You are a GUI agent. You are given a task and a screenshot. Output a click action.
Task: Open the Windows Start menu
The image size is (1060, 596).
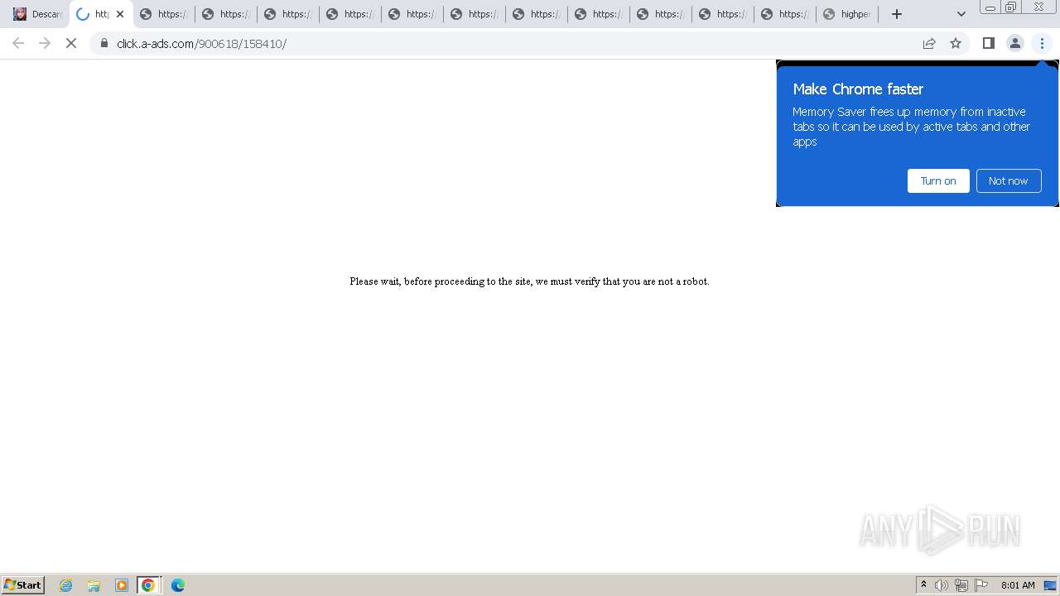click(x=23, y=584)
